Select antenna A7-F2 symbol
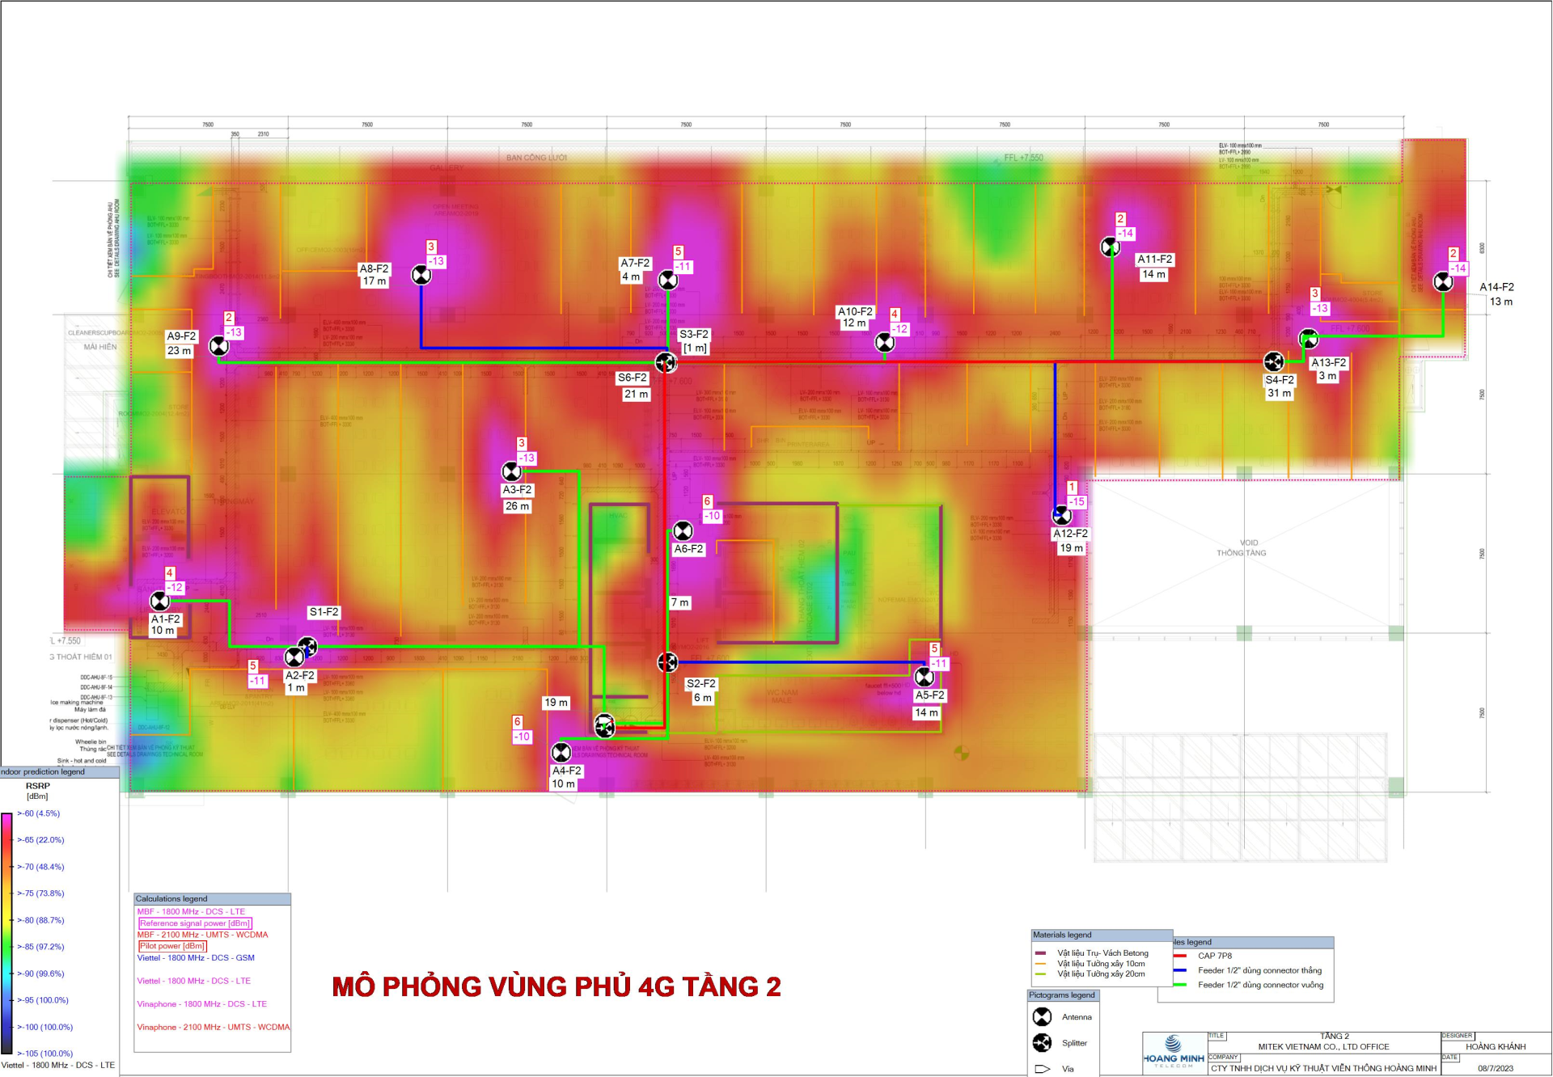The height and width of the screenshot is (1077, 1553). pyautogui.click(x=668, y=280)
